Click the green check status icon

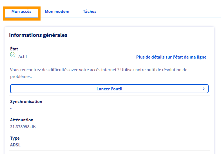[13, 55]
